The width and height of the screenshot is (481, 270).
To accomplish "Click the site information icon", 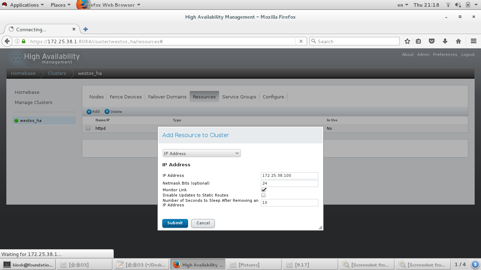I will [x=17, y=41].
